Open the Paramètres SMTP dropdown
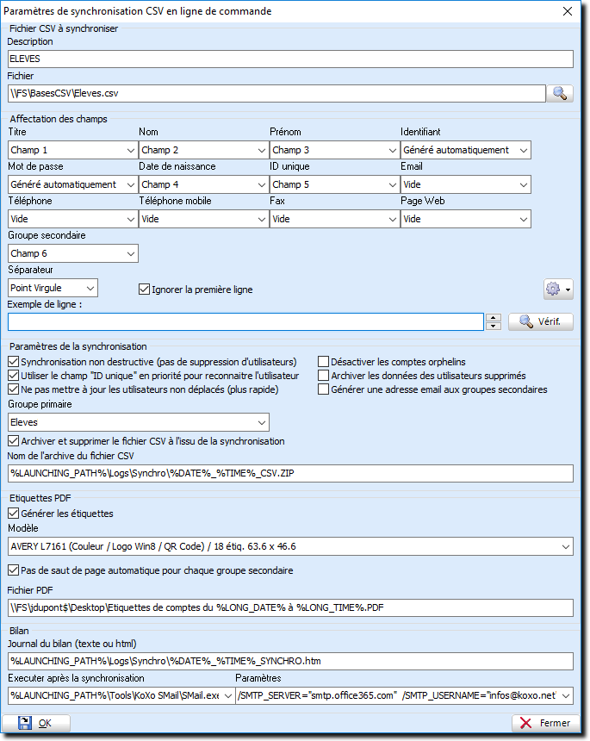 tap(404, 695)
